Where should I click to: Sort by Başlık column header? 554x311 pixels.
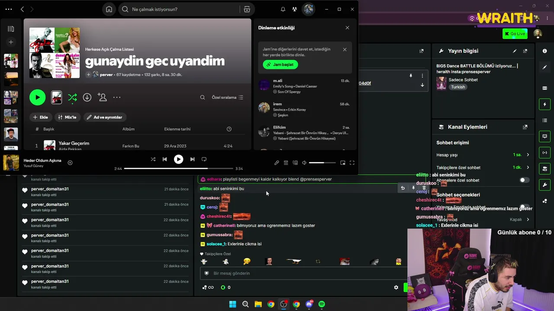(x=48, y=129)
